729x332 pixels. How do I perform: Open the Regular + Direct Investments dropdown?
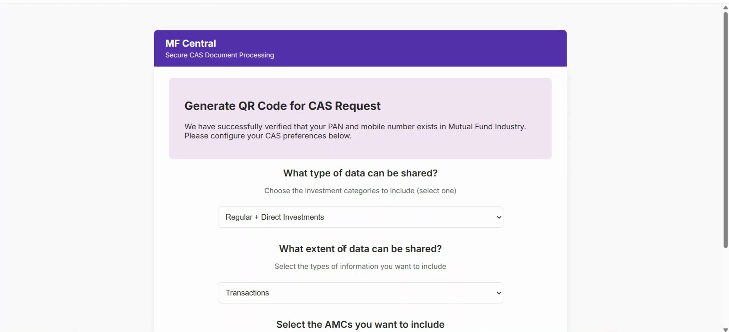(x=360, y=217)
